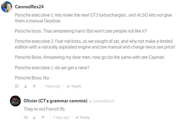
Task: Downvote the "They're not French ffs" comment
Action: (x=43, y=117)
